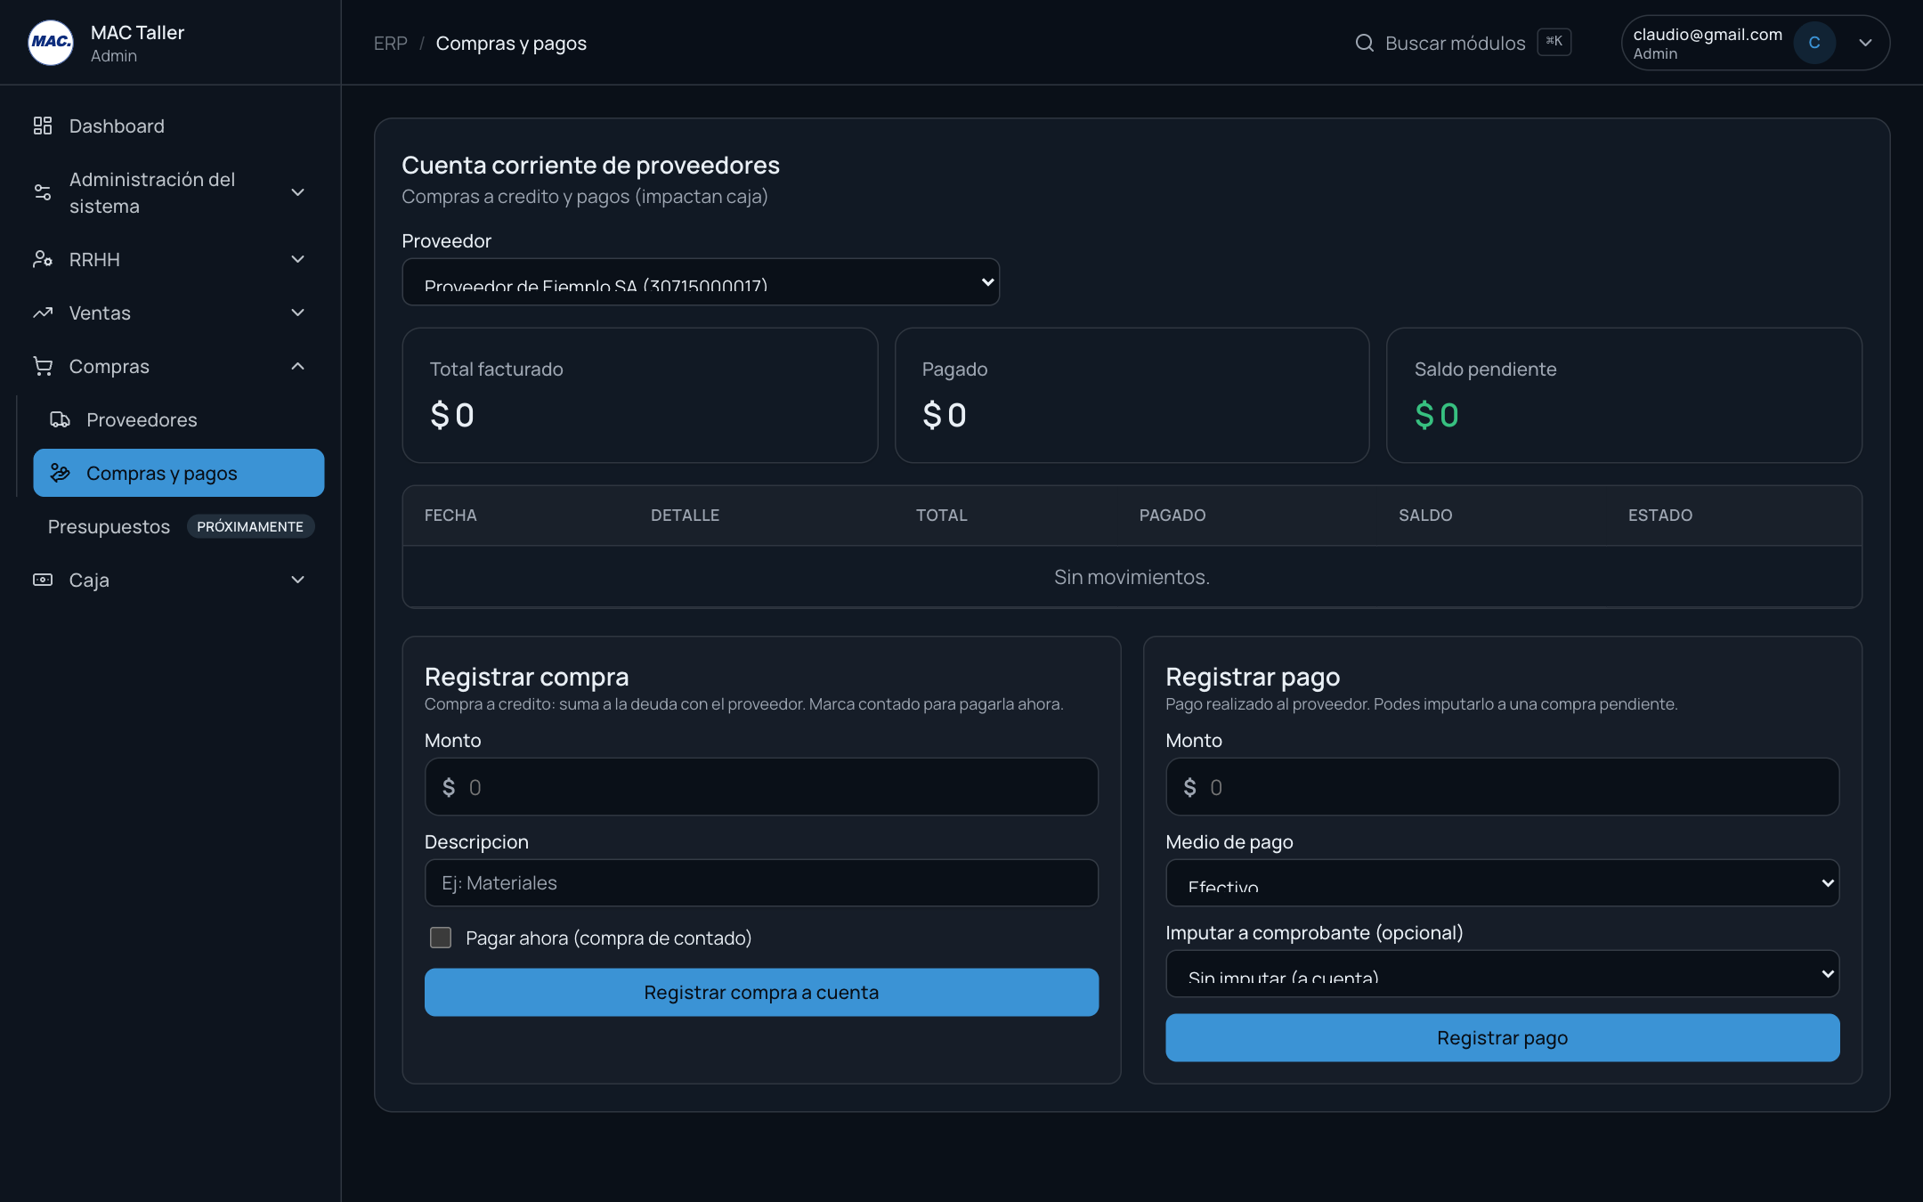Click the PRÓXIMAMENTE badge

[250, 526]
